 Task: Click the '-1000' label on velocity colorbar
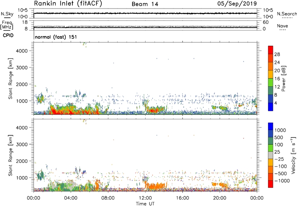[282, 181]
